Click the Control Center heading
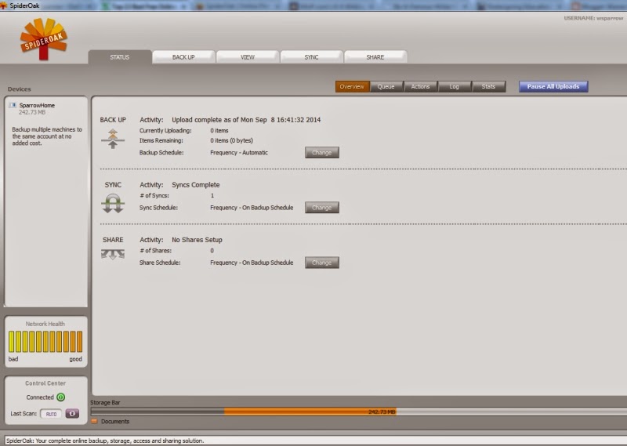627x446 pixels. (45, 383)
